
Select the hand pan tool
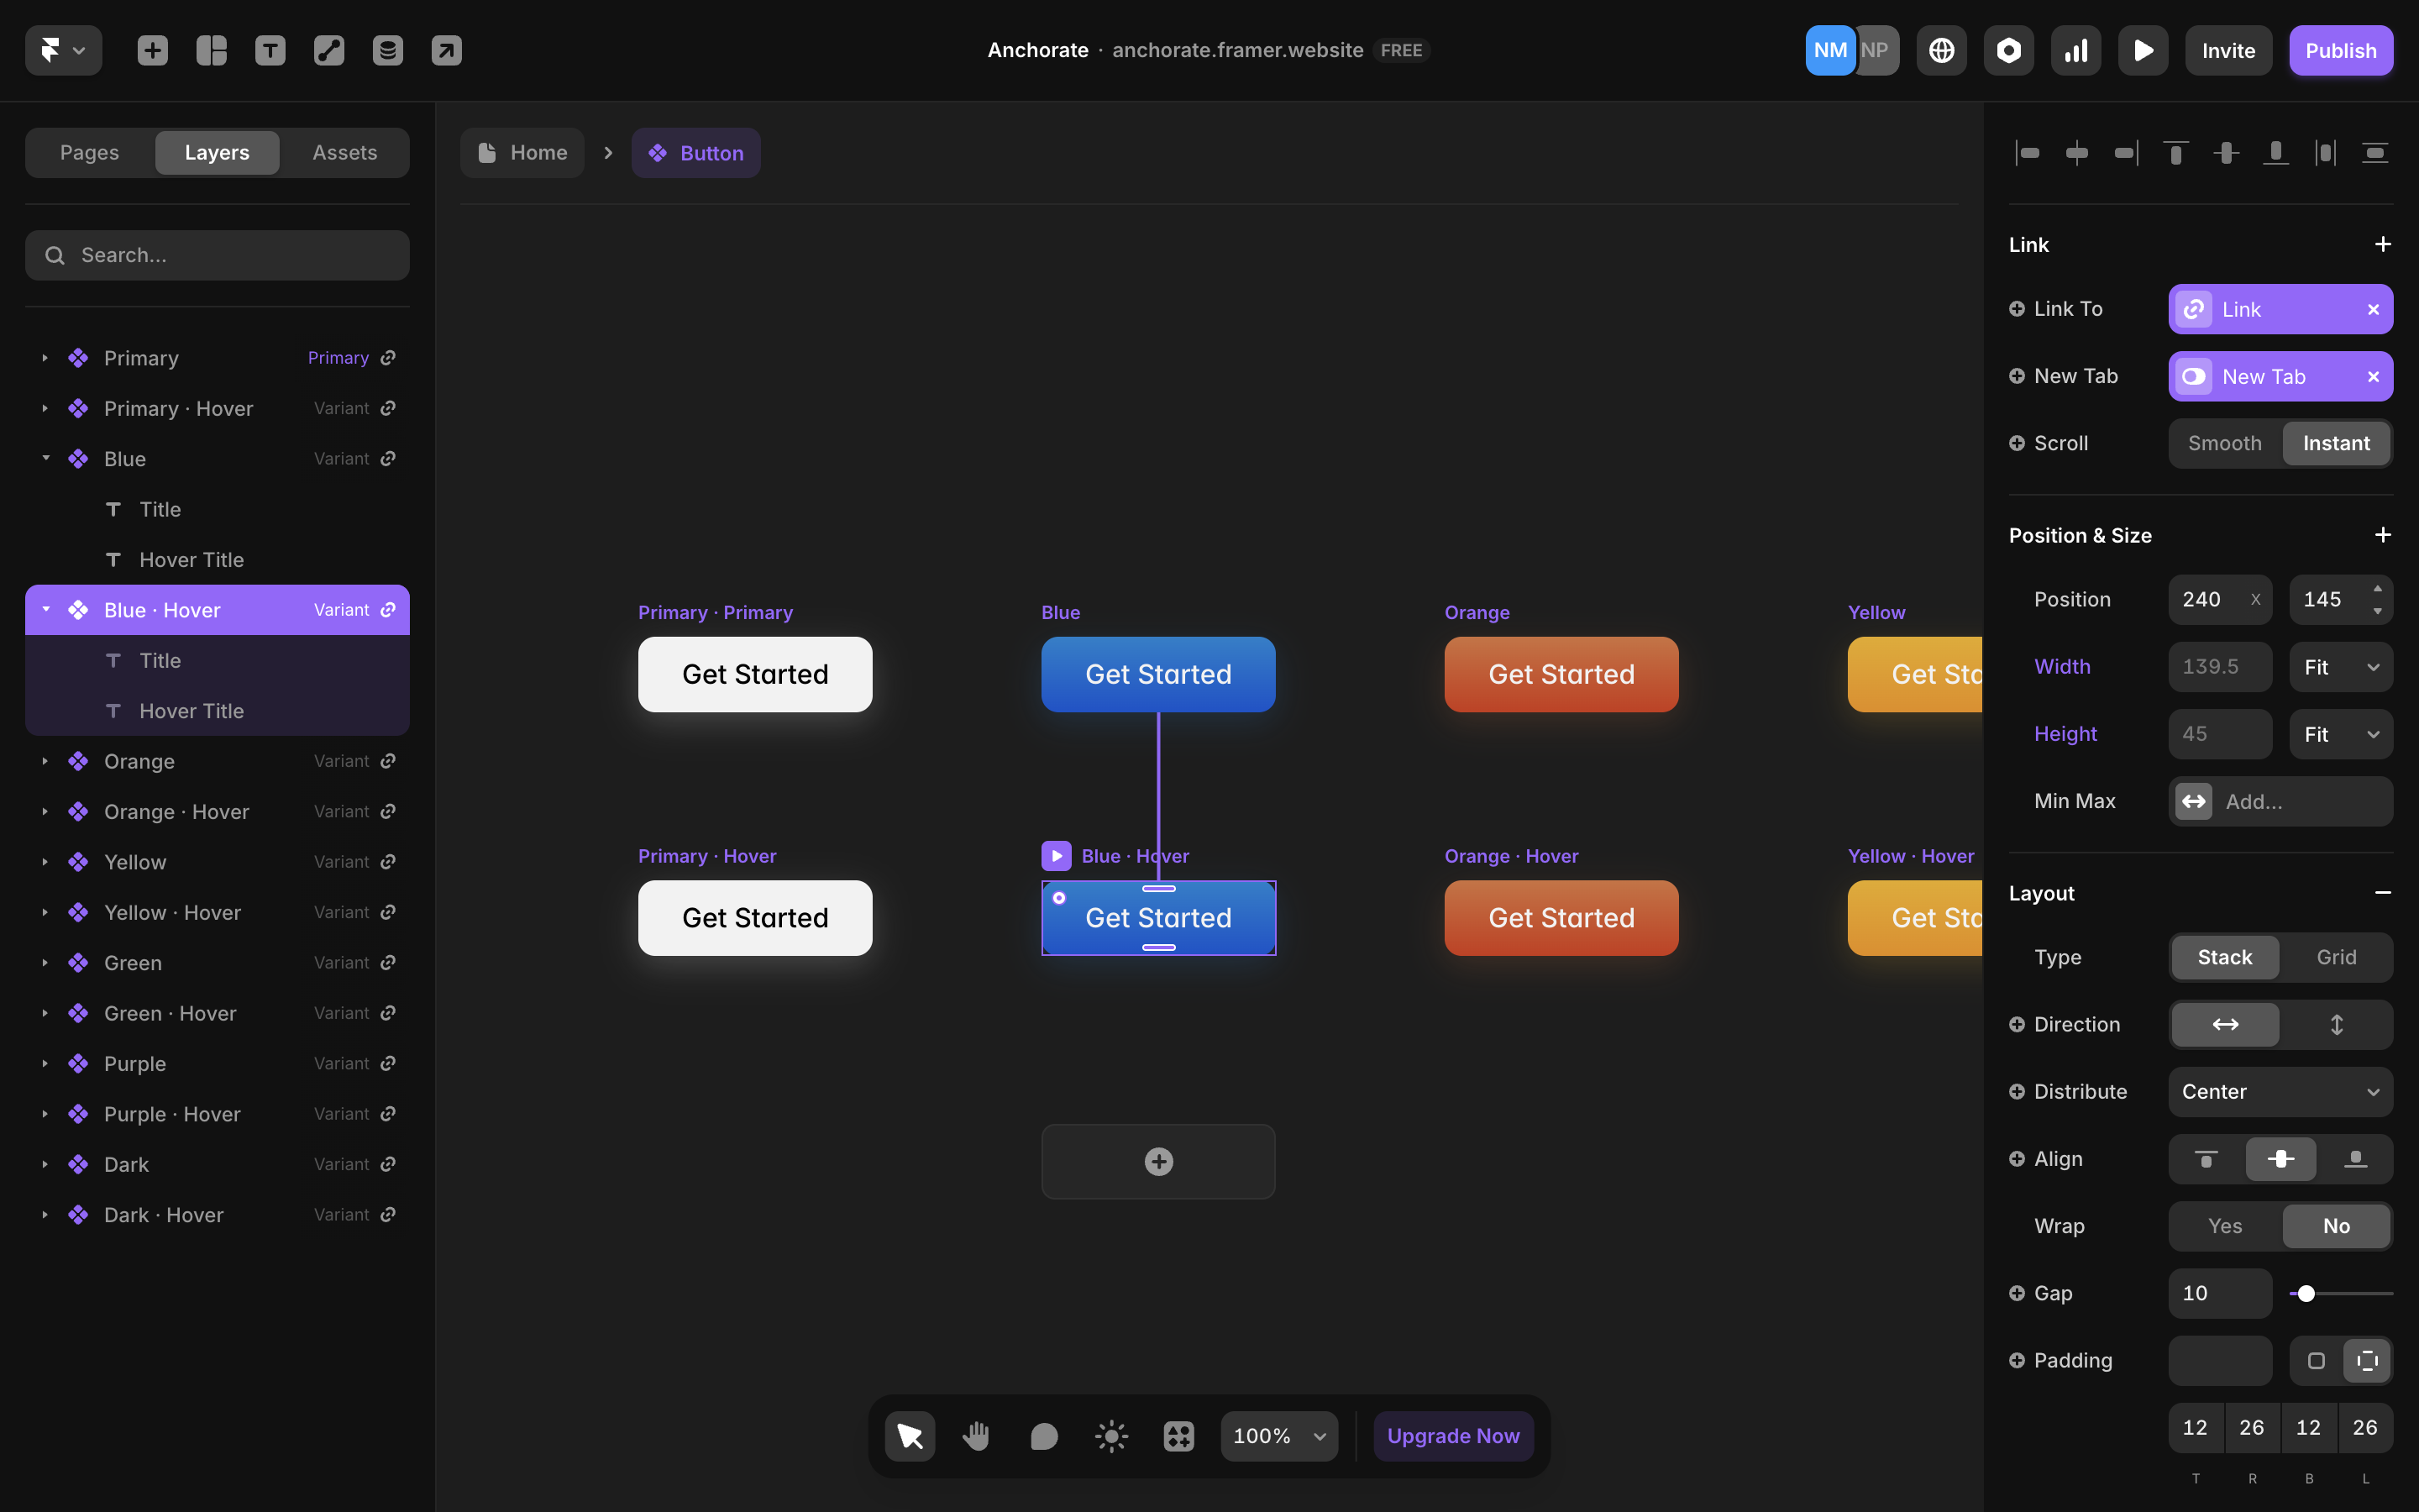(977, 1436)
